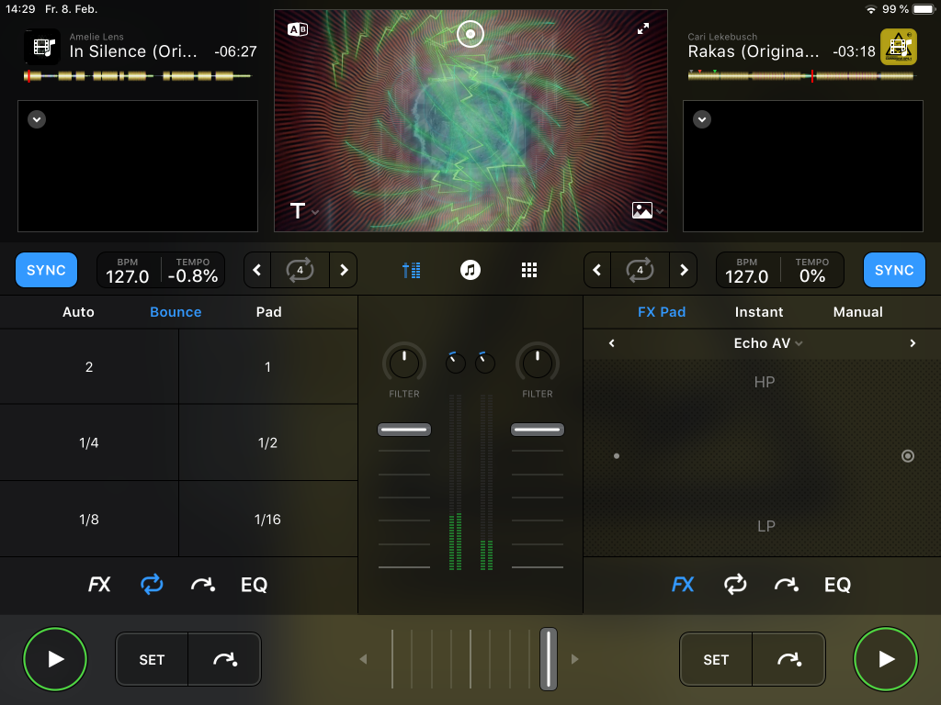Open the mixer faders view icon
This screenshot has width=941, height=705.
tap(412, 270)
